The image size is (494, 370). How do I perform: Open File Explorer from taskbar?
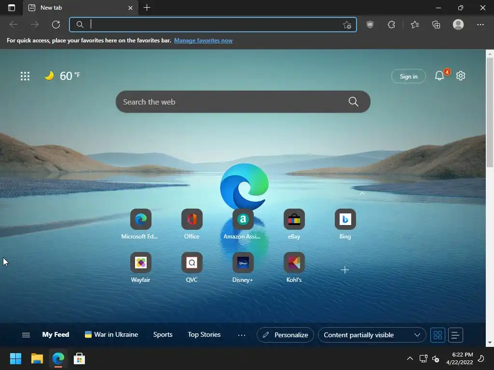point(37,358)
